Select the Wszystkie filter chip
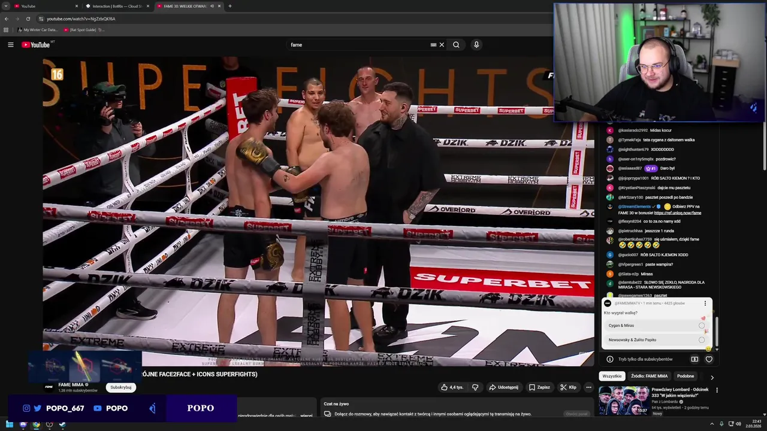The image size is (767, 431). [612, 376]
